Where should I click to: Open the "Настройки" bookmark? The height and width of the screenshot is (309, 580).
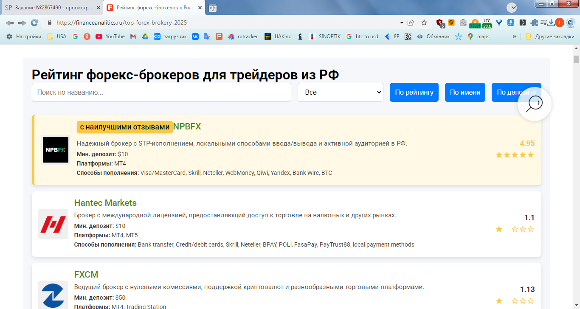pyautogui.click(x=24, y=37)
